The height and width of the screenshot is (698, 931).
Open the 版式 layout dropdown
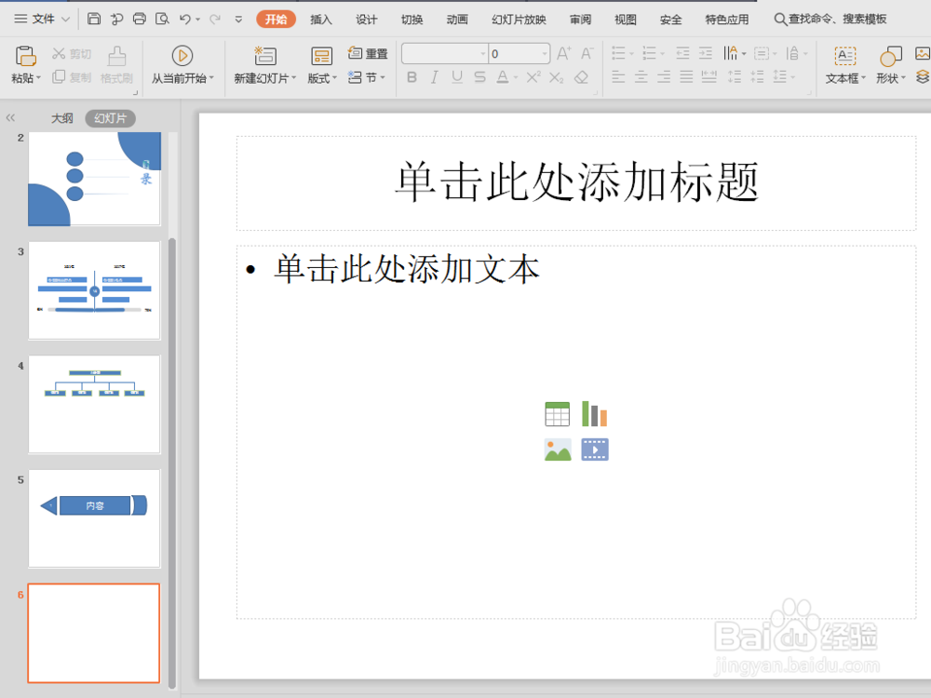click(x=320, y=78)
